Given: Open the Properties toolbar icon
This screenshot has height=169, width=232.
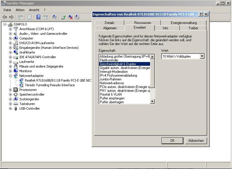Looking at the screenshot, I should pyautogui.click(x=29, y=17).
